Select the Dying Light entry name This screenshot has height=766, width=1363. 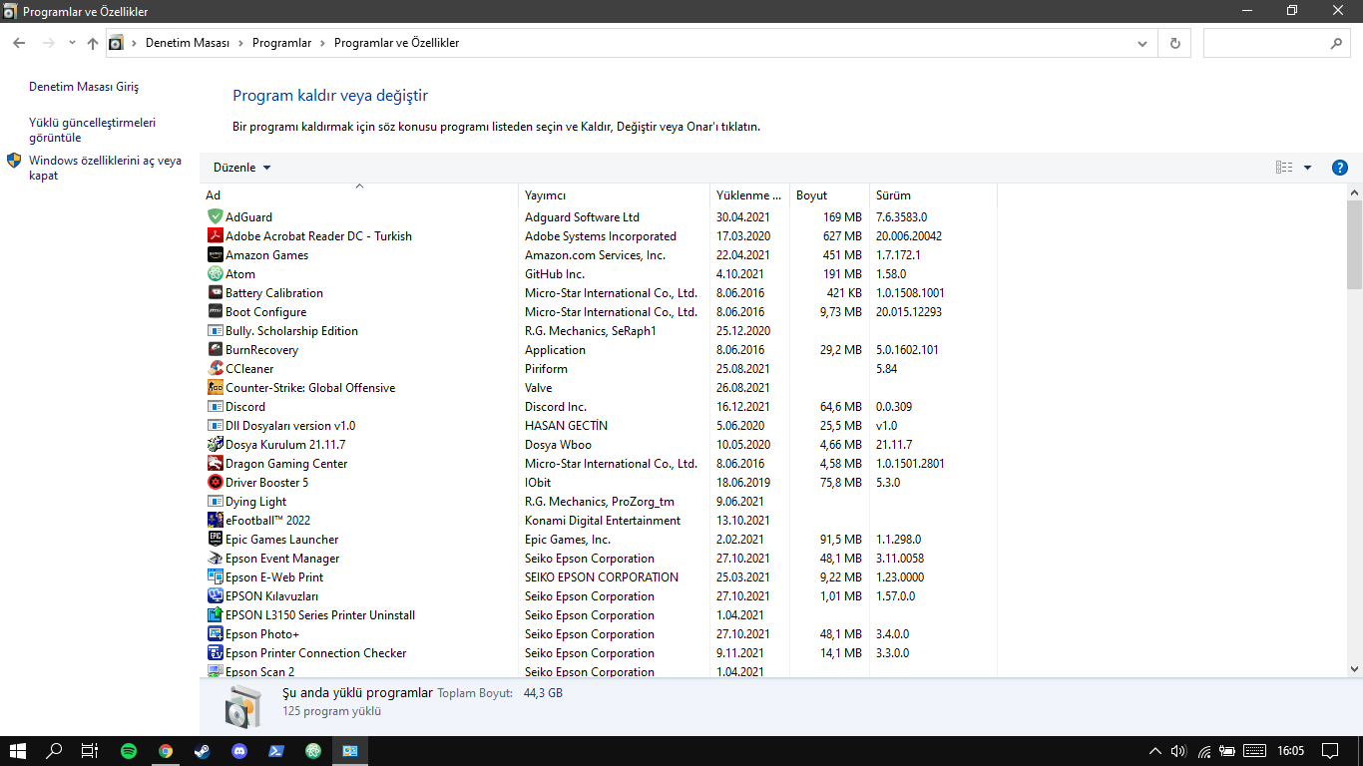coord(255,501)
